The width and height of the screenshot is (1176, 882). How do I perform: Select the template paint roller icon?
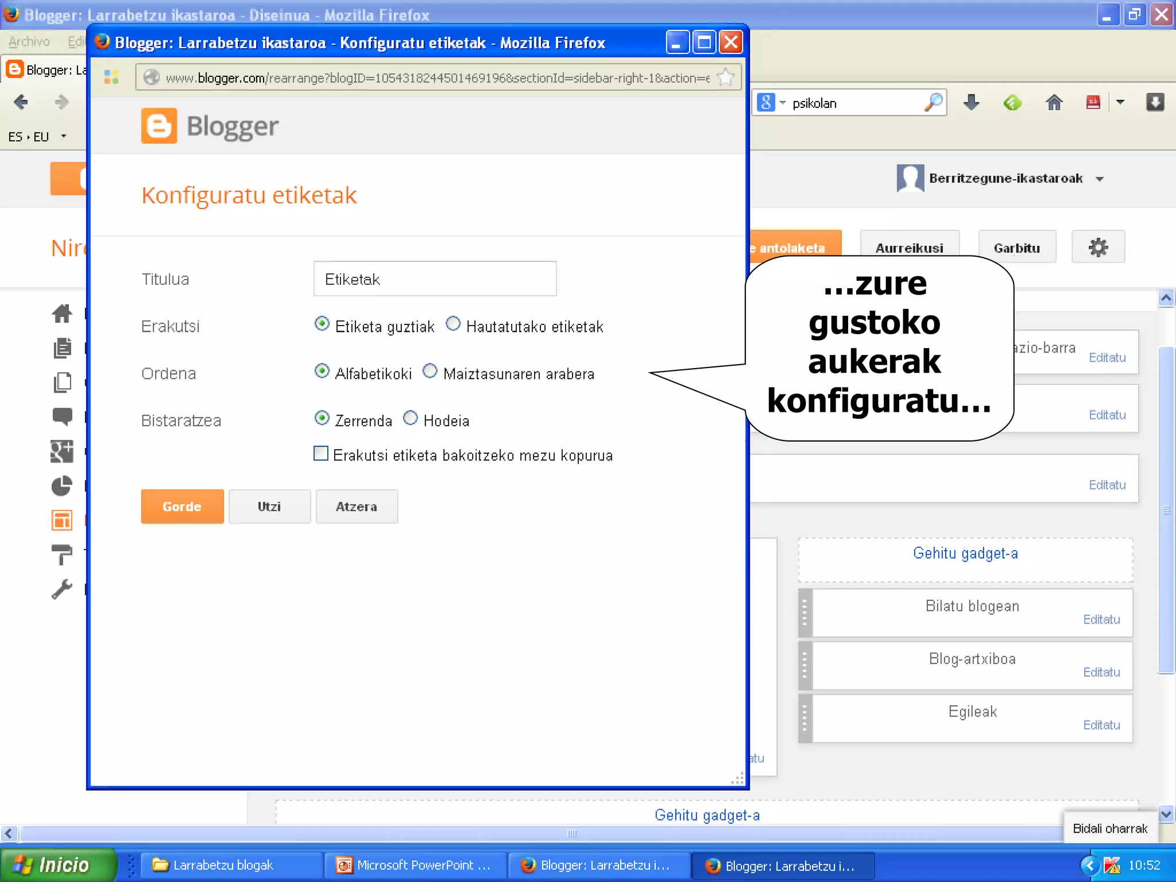(62, 554)
